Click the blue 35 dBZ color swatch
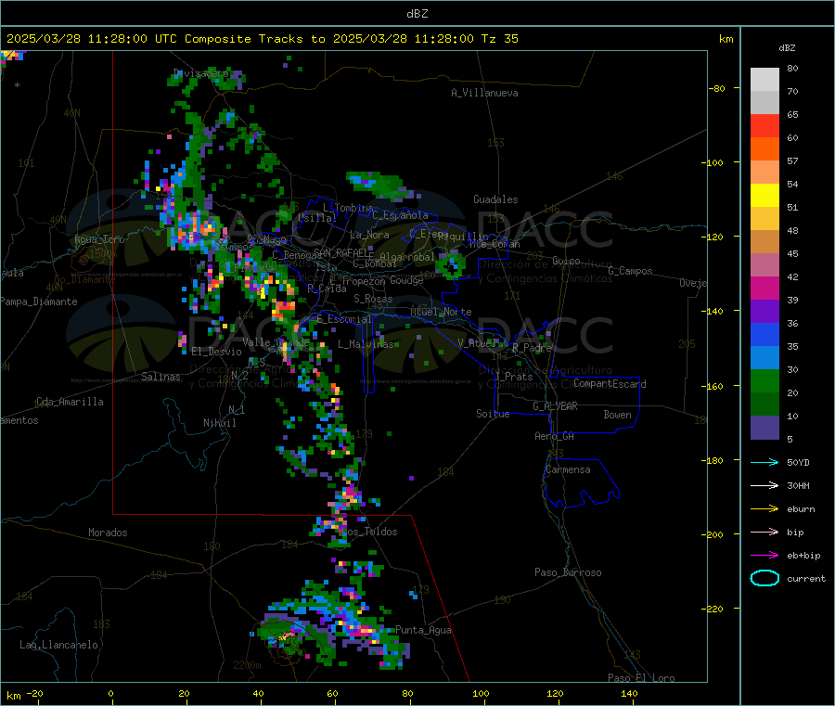The image size is (835, 706). coord(764,334)
